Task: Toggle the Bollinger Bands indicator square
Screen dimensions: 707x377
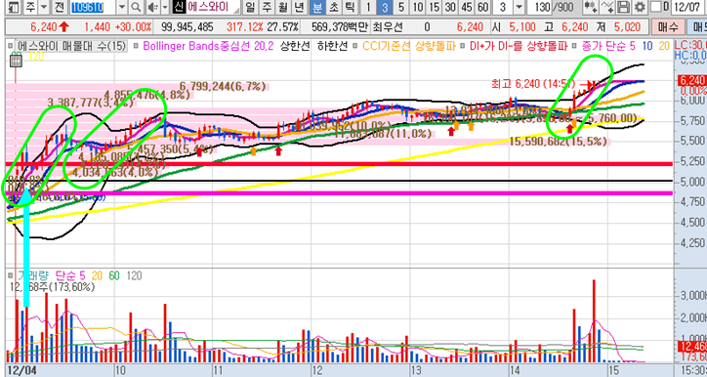Action: coord(136,46)
